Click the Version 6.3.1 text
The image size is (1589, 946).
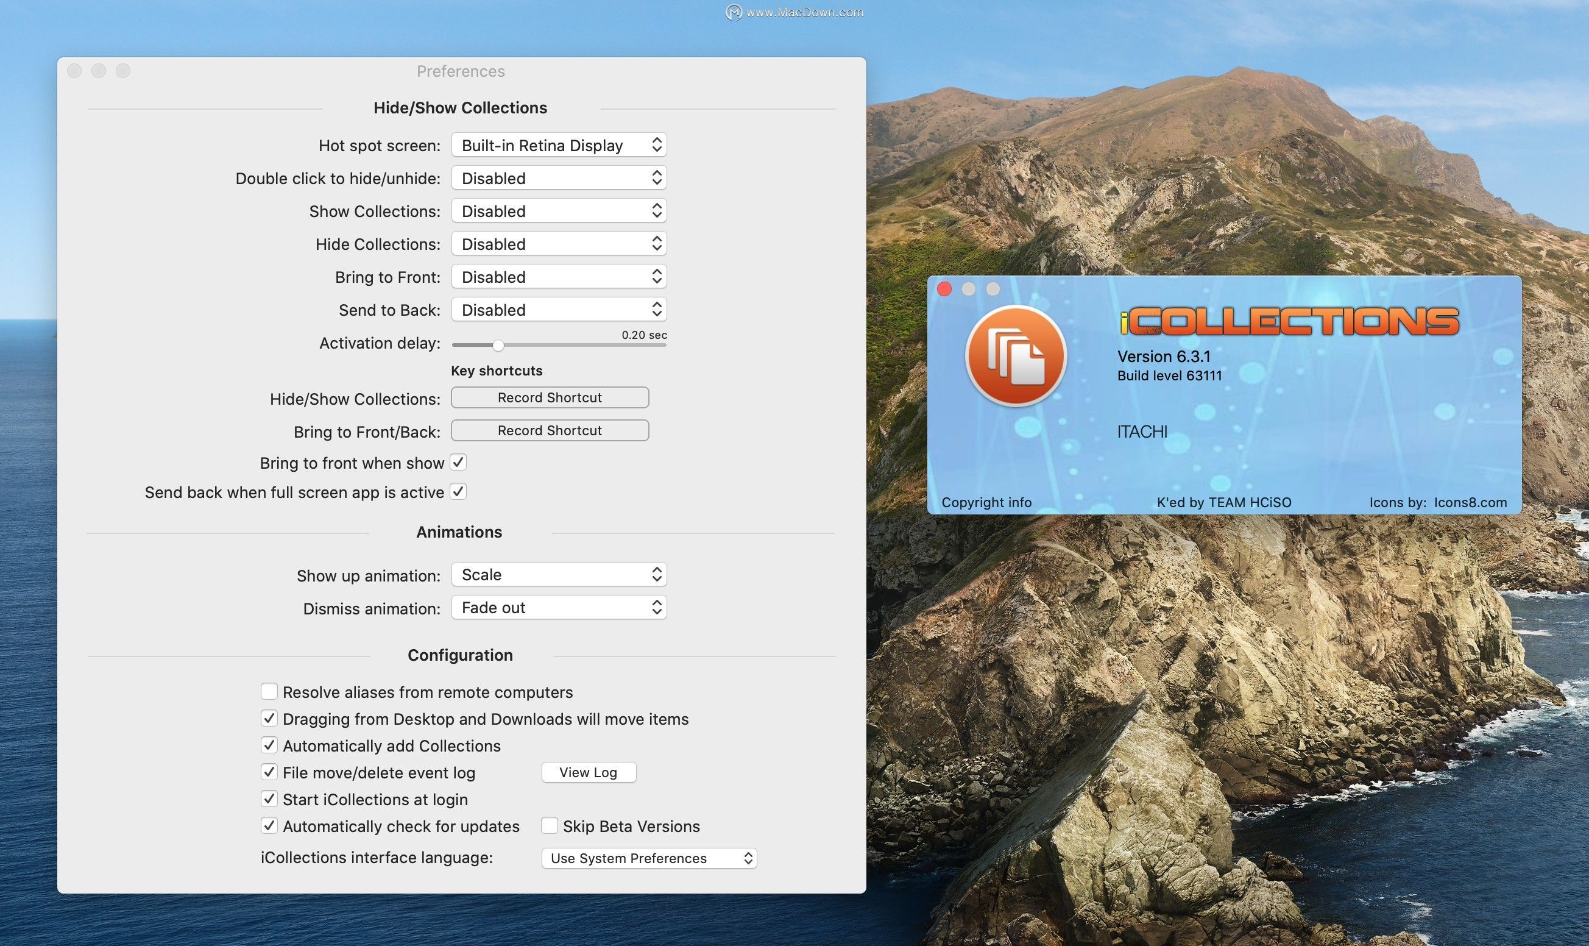(x=1164, y=357)
